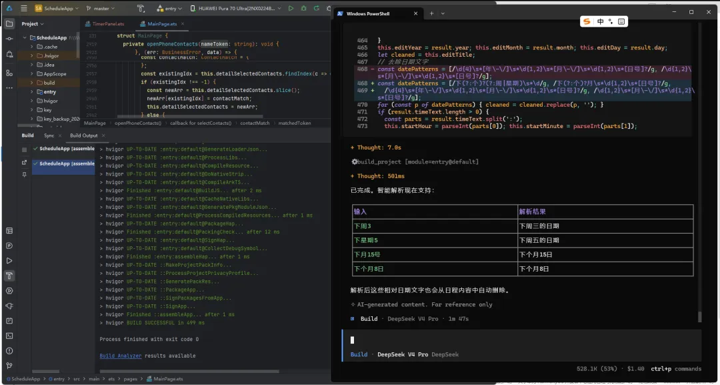Start debugging with the green bug icon
The width and height of the screenshot is (720, 385).
coord(303,8)
